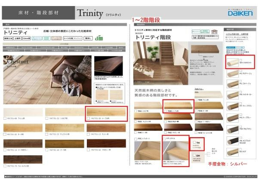Click the 12mm thickness badge
Screen dimensions: 258x182
point(26,38)
